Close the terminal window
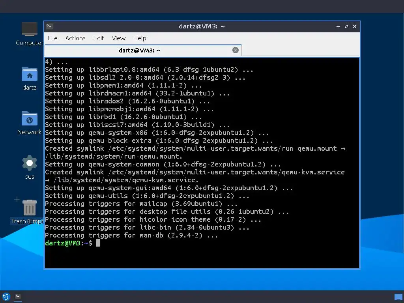This screenshot has width=404, height=303. coord(355,26)
